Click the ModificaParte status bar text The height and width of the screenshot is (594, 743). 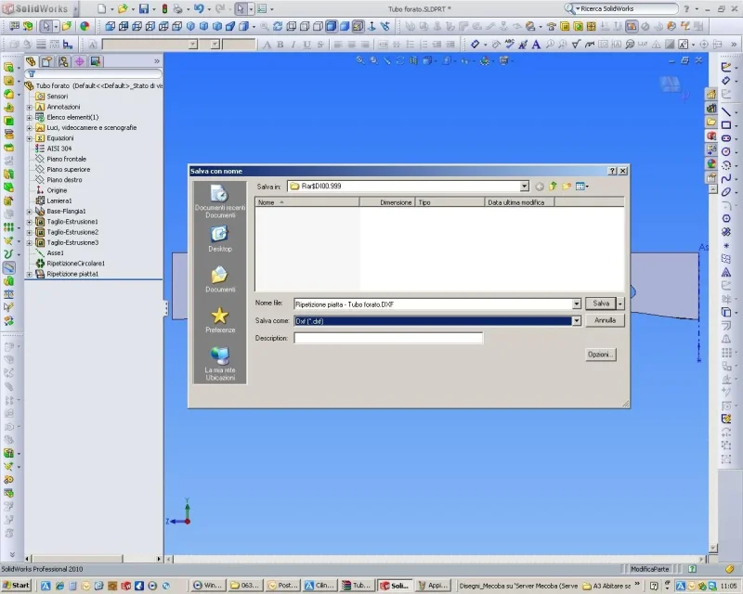pos(649,569)
